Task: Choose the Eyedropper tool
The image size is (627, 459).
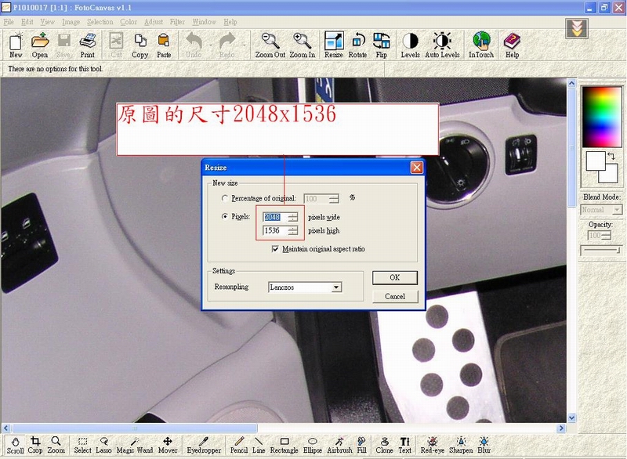Action: 203,445
